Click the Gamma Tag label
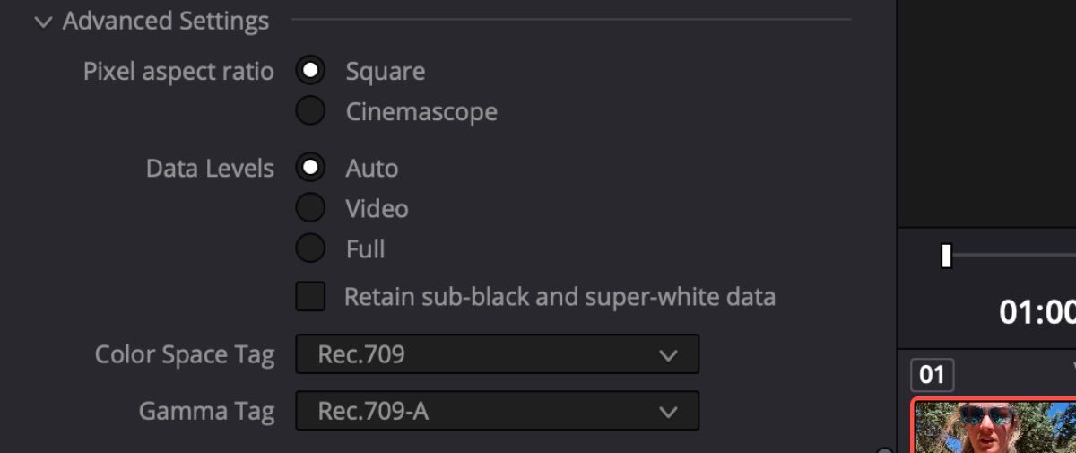 click(206, 412)
